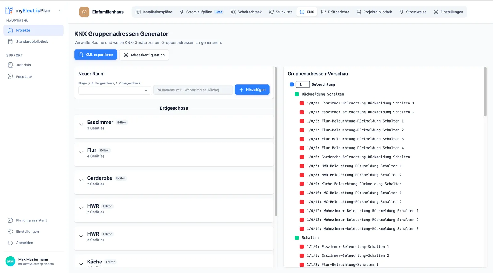
Task: Click the Stückliste icon
Action: pyautogui.click(x=271, y=12)
